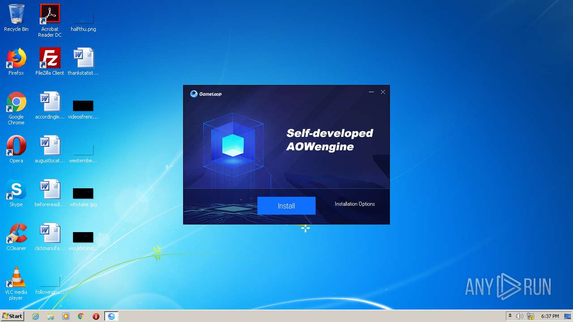Select the CCleaner desktop shortcut
Viewport: 573px width, 322px height.
click(16, 237)
